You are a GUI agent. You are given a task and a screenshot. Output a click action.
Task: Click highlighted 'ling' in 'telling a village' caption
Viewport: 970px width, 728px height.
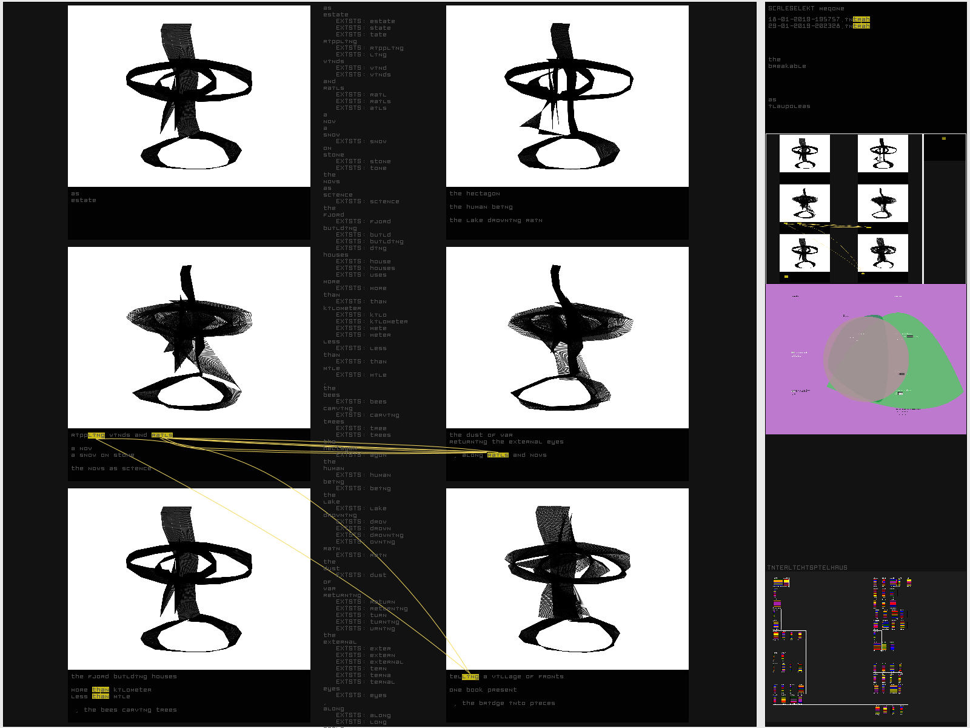coord(470,676)
